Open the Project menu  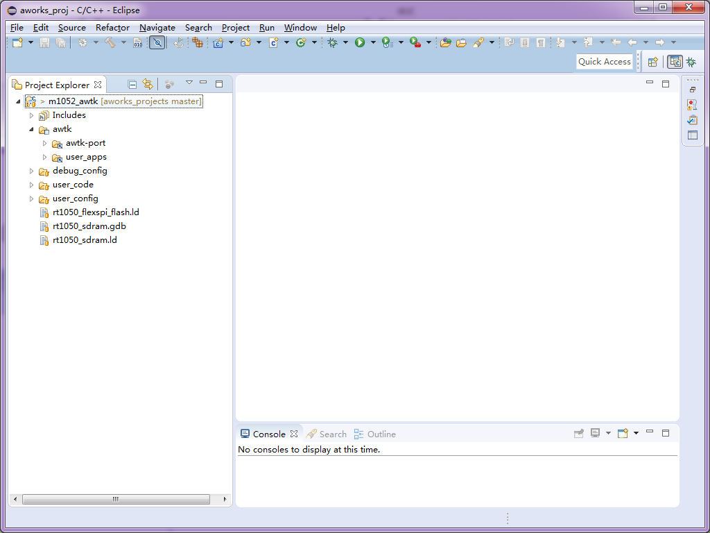pyautogui.click(x=235, y=28)
